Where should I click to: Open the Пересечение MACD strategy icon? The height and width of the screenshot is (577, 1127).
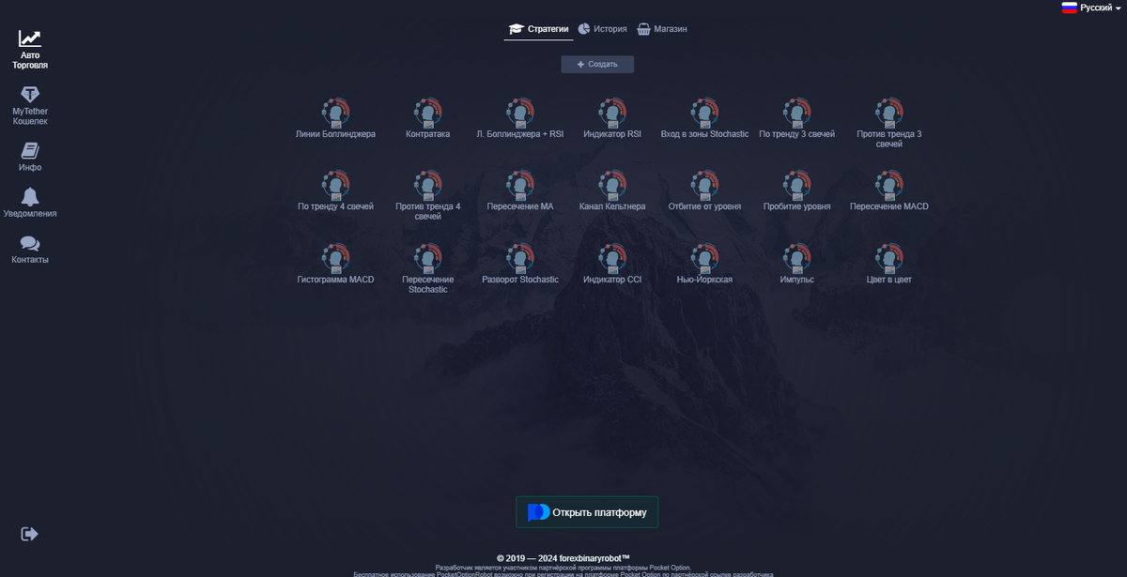point(889,185)
